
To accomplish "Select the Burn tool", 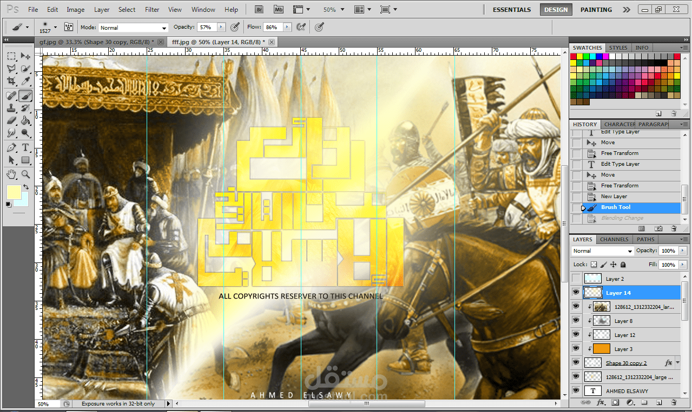I will [25, 133].
